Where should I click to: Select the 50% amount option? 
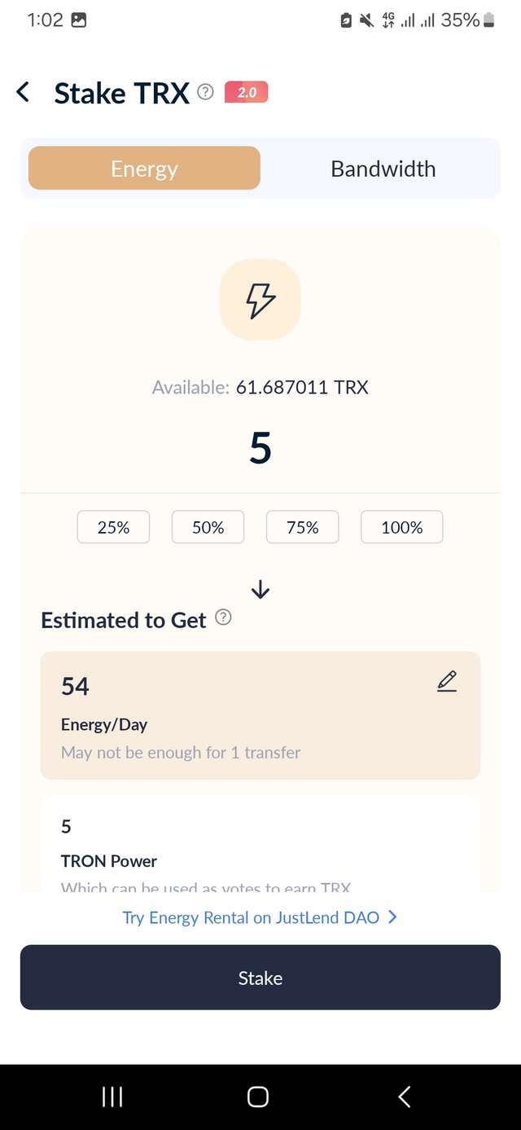pos(208,527)
